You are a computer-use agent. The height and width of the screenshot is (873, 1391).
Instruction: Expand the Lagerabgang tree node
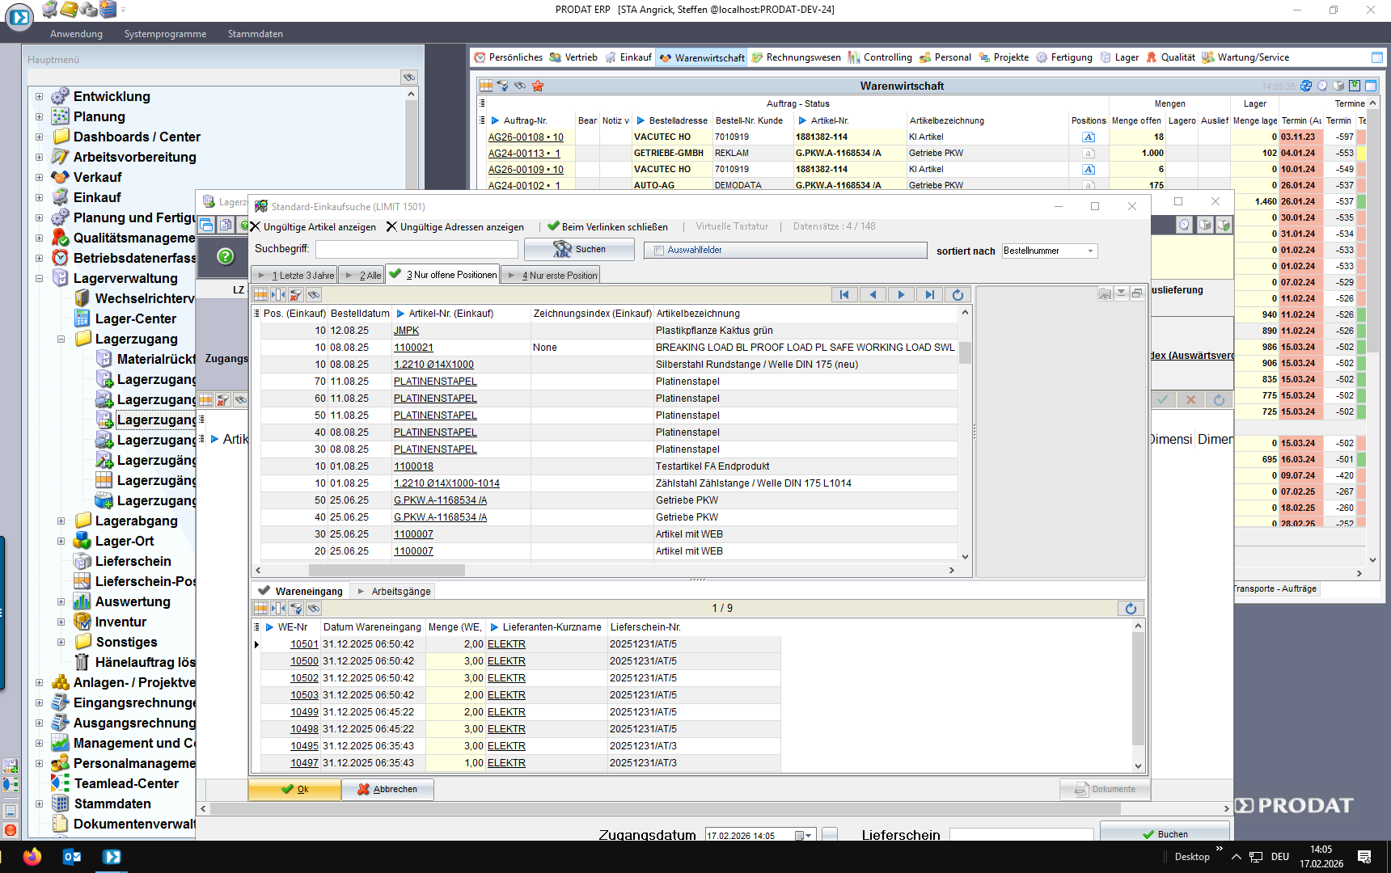61,521
